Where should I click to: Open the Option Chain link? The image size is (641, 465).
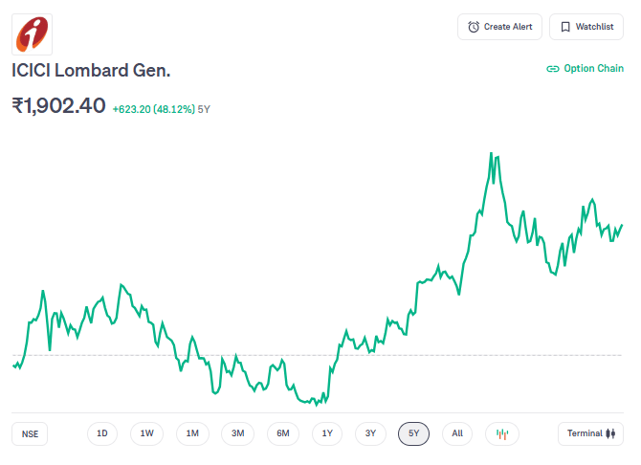585,69
